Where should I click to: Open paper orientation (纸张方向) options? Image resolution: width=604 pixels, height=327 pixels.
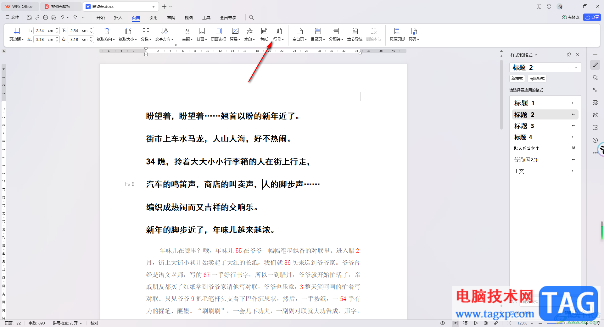pos(106,35)
